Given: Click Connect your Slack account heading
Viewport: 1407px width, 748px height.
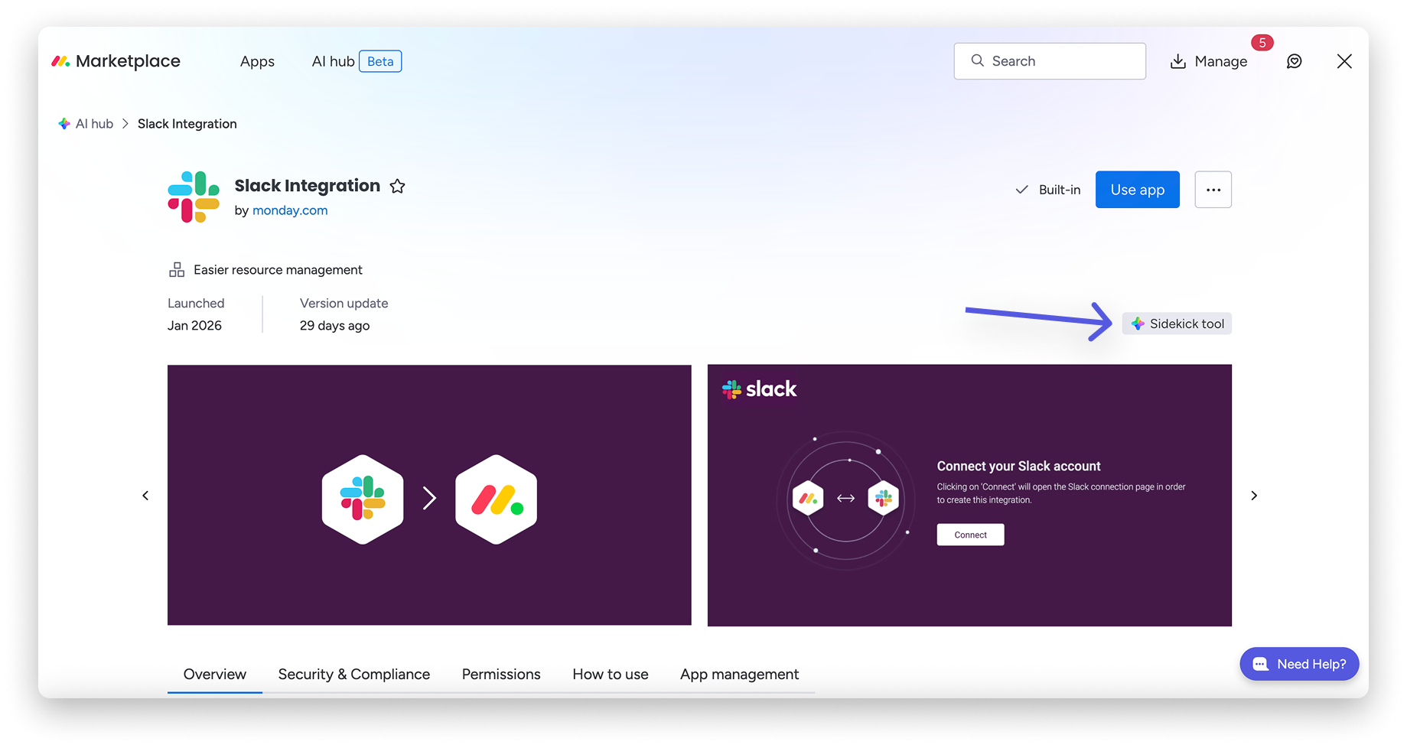Looking at the screenshot, I should (x=1018, y=466).
